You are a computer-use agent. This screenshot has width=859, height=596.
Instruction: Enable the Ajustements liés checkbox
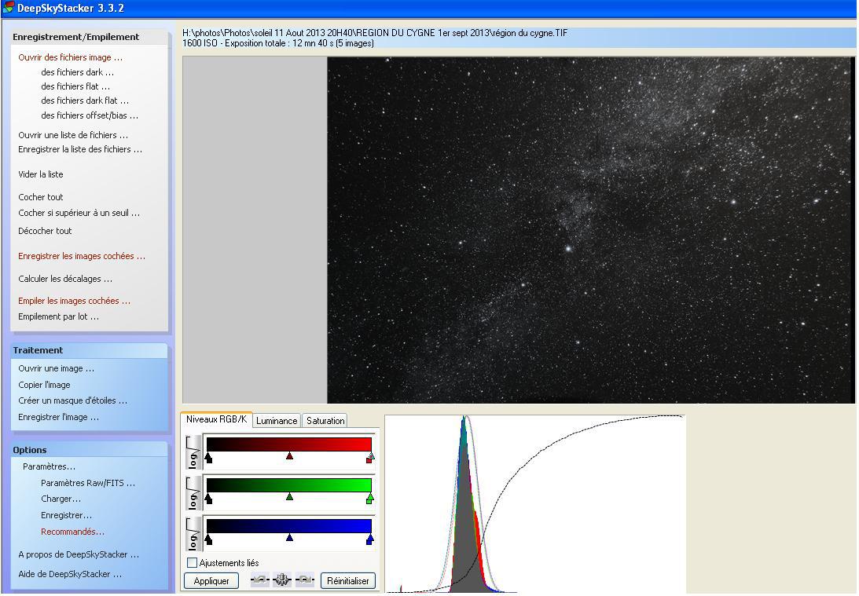pos(192,562)
